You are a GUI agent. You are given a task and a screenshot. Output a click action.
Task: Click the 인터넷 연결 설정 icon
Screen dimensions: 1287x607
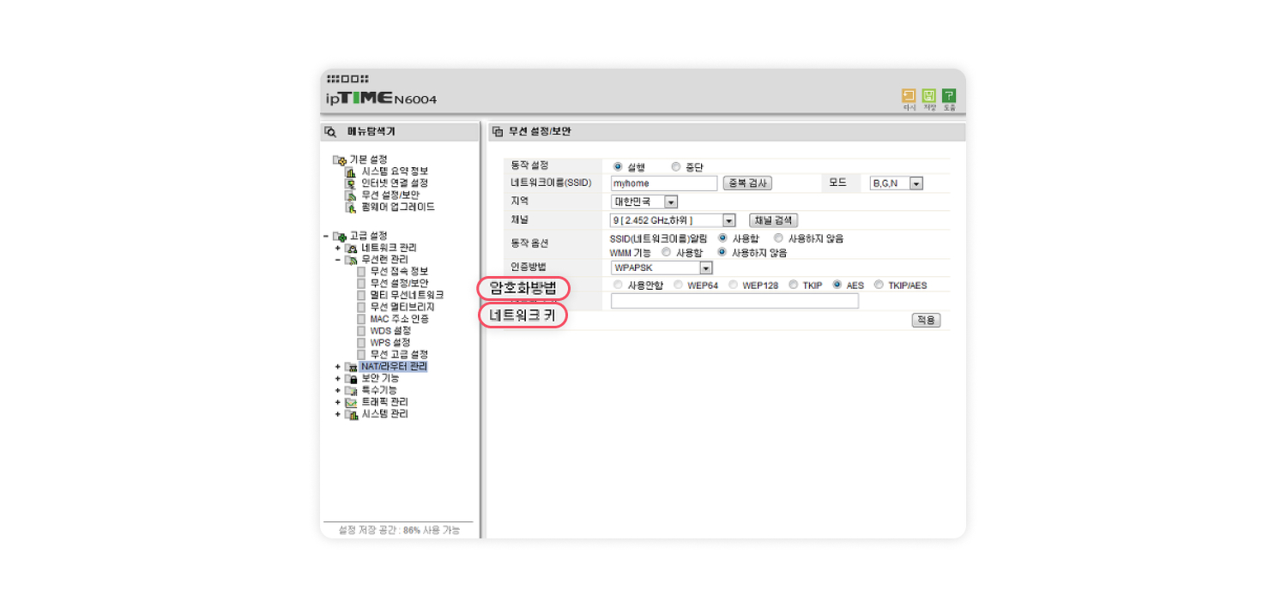click(350, 183)
